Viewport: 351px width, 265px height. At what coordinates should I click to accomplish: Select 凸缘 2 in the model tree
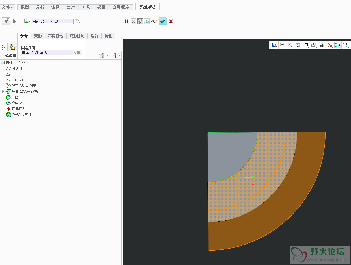pyautogui.click(x=14, y=103)
